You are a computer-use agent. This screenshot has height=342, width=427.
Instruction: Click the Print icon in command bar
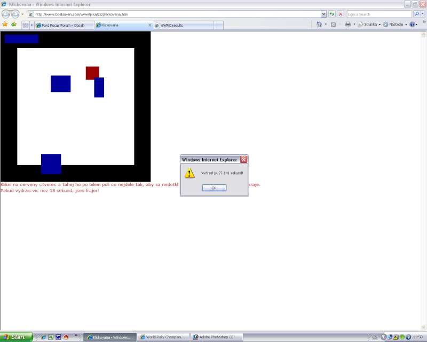coord(347,25)
